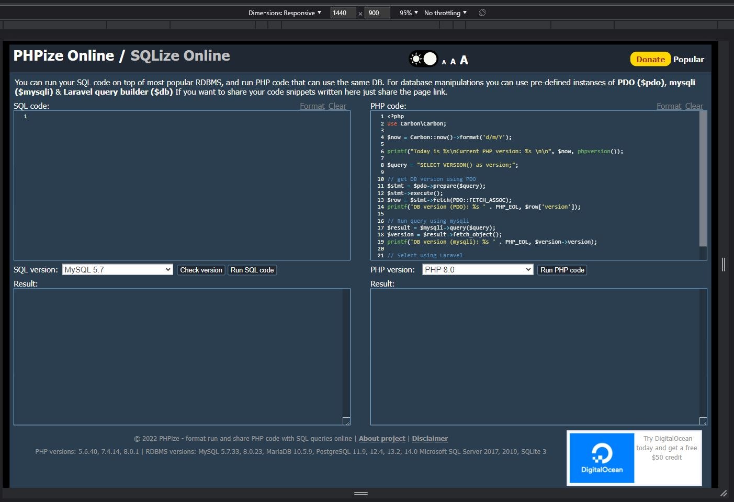Select the smallest font size A
734x502 pixels.
click(x=444, y=62)
